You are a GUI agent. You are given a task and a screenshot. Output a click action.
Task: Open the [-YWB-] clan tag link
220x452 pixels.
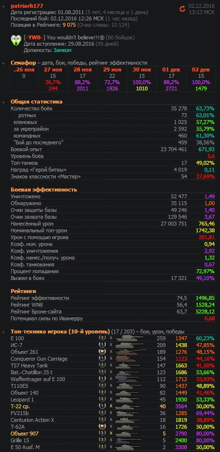(34, 37)
